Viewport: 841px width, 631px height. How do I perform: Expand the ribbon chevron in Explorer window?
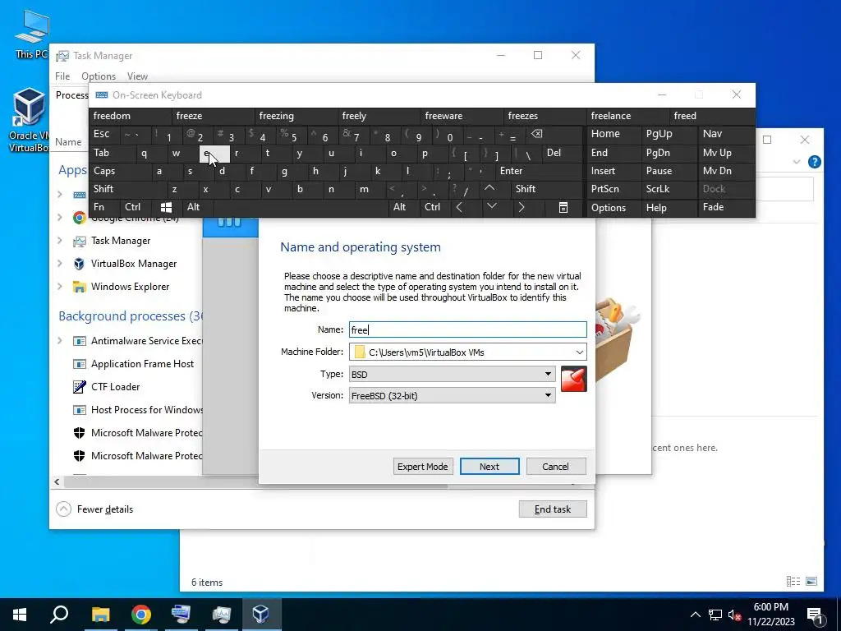[797, 162]
